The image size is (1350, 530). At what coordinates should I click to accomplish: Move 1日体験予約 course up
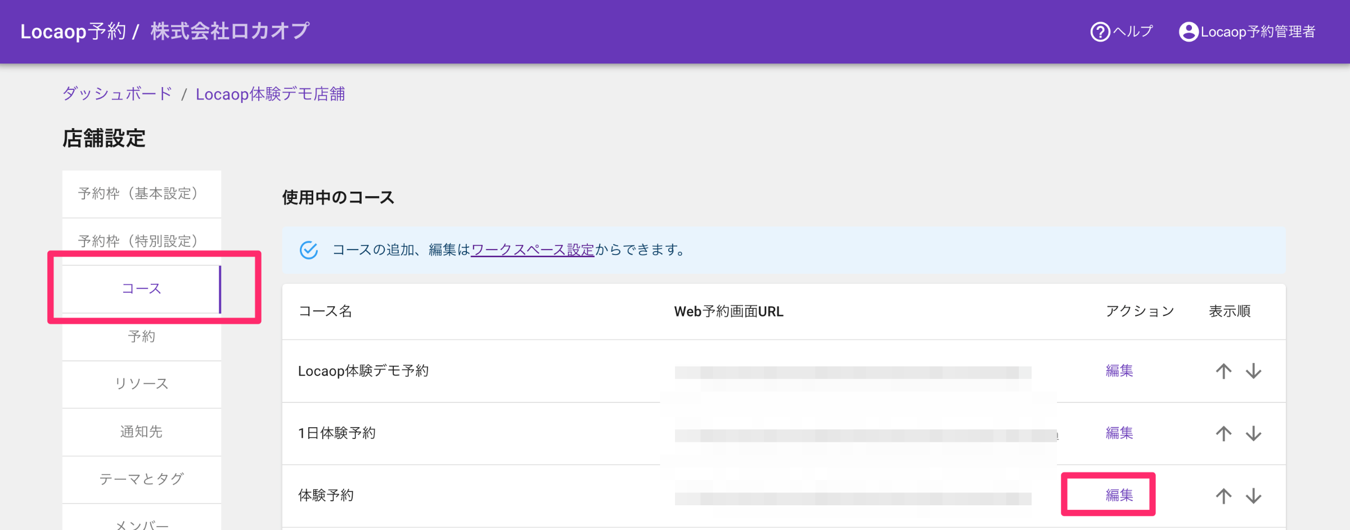(x=1223, y=433)
